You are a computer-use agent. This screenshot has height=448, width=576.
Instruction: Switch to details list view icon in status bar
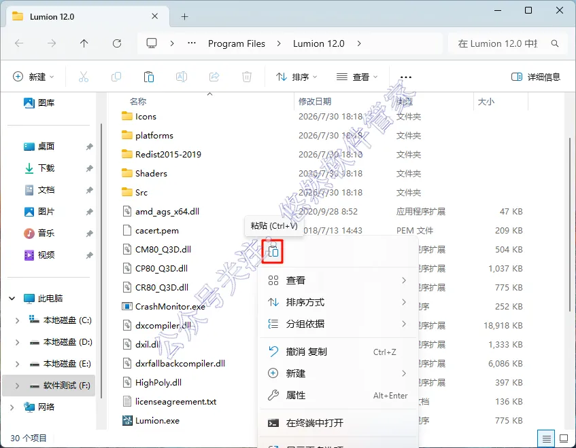coord(546,438)
